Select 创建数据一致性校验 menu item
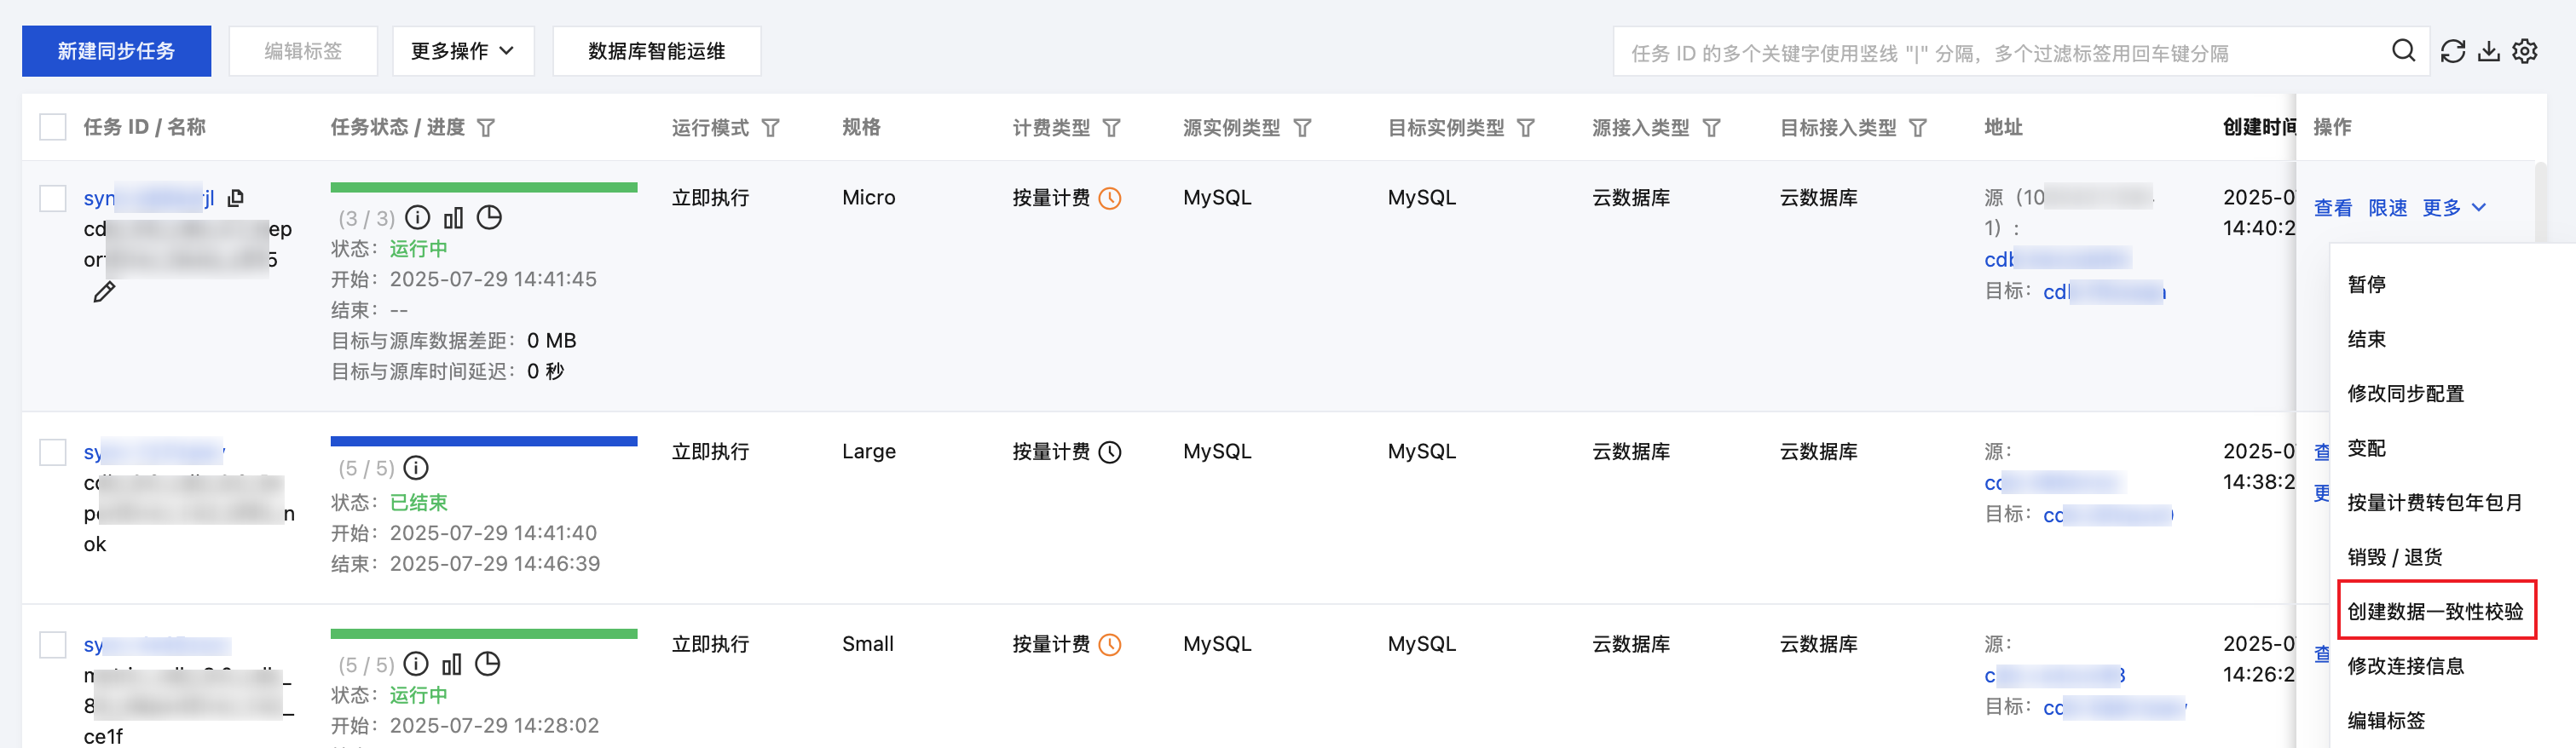The height and width of the screenshot is (748, 2576). coord(2435,611)
